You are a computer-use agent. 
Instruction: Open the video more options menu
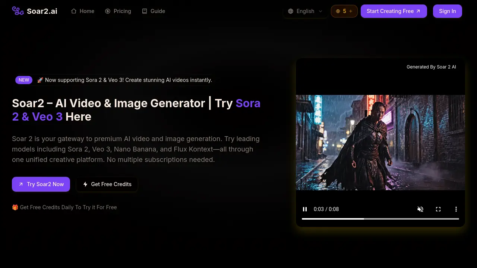pyautogui.click(x=456, y=209)
